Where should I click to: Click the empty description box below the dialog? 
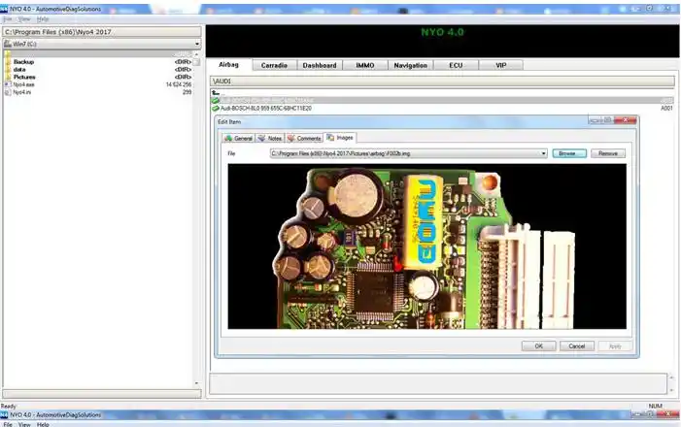(x=438, y=383)
